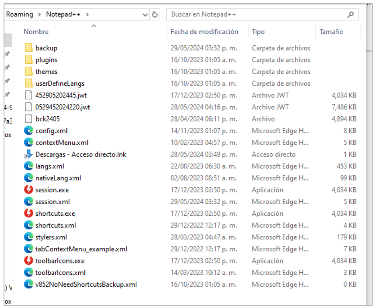Click the size value 4,894 KB
This screenshot has width=375, height=308.
pyautogui.click(x=344, y=119)
